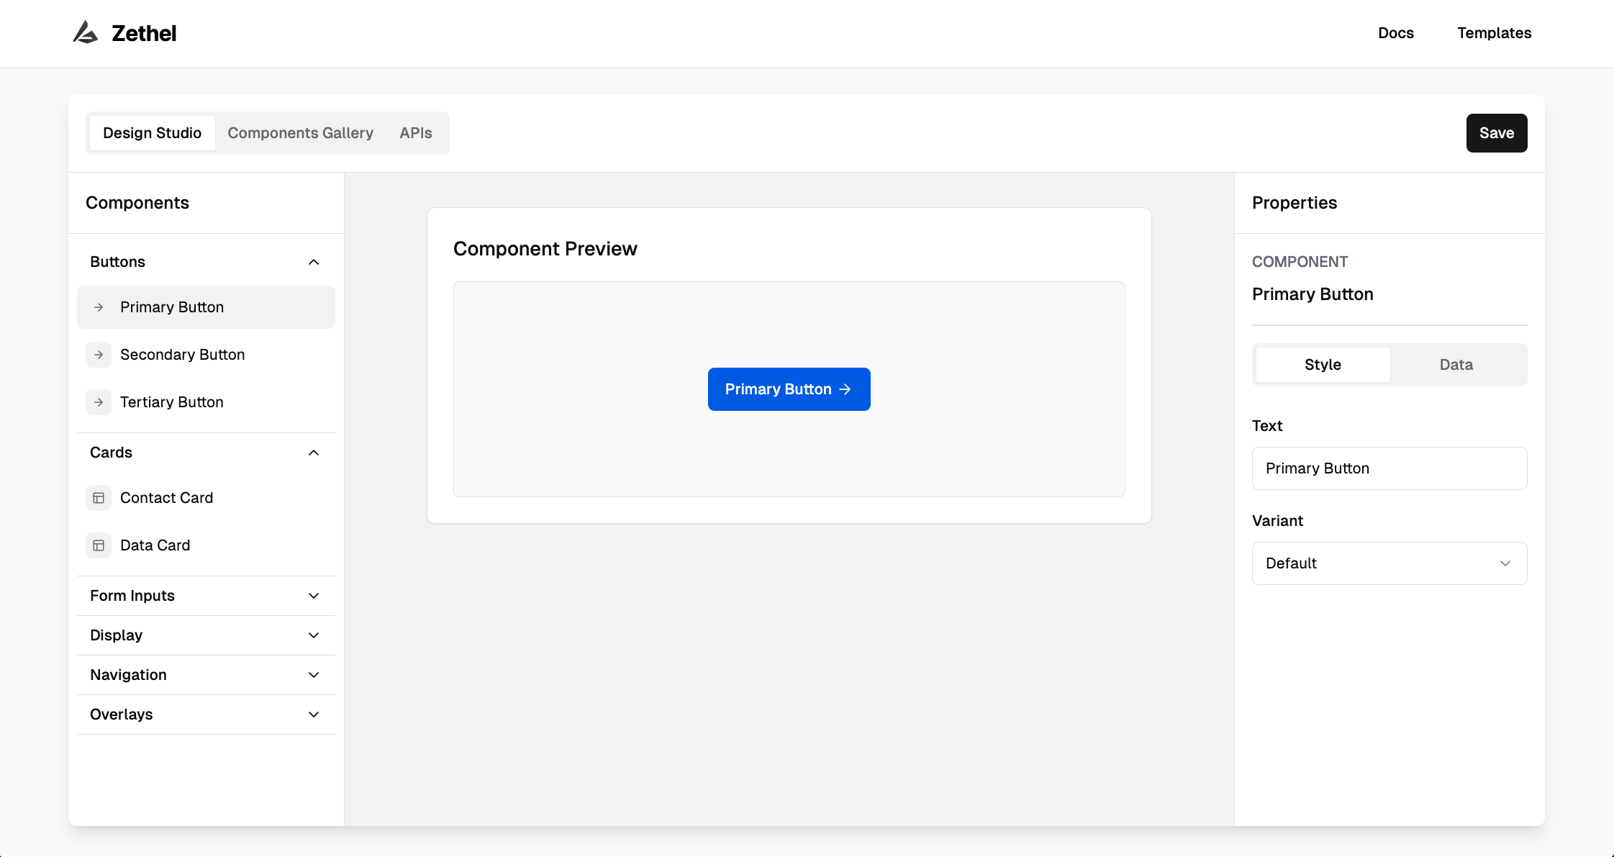Expand the Navigation section
The height and width of the screenshot is (857, 1614).
314,675
